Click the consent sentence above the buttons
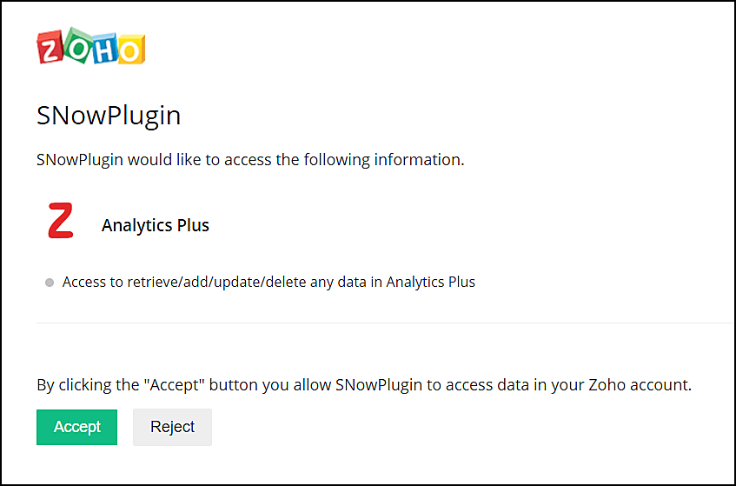The width and height of the screenshot is (736, 486). coord(363,384)
